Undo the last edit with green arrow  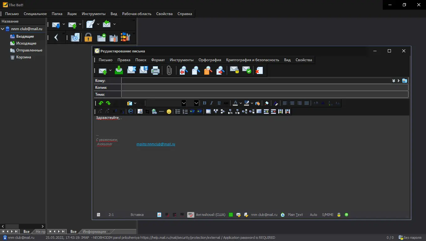tap(101, 103)
